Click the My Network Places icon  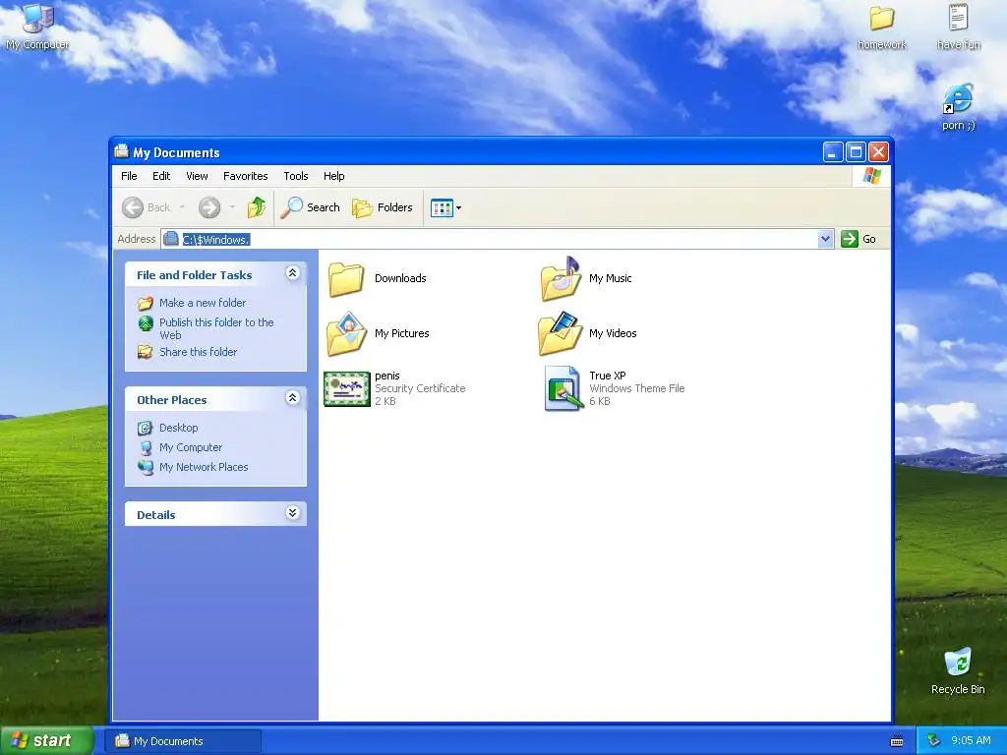[146, 467]
